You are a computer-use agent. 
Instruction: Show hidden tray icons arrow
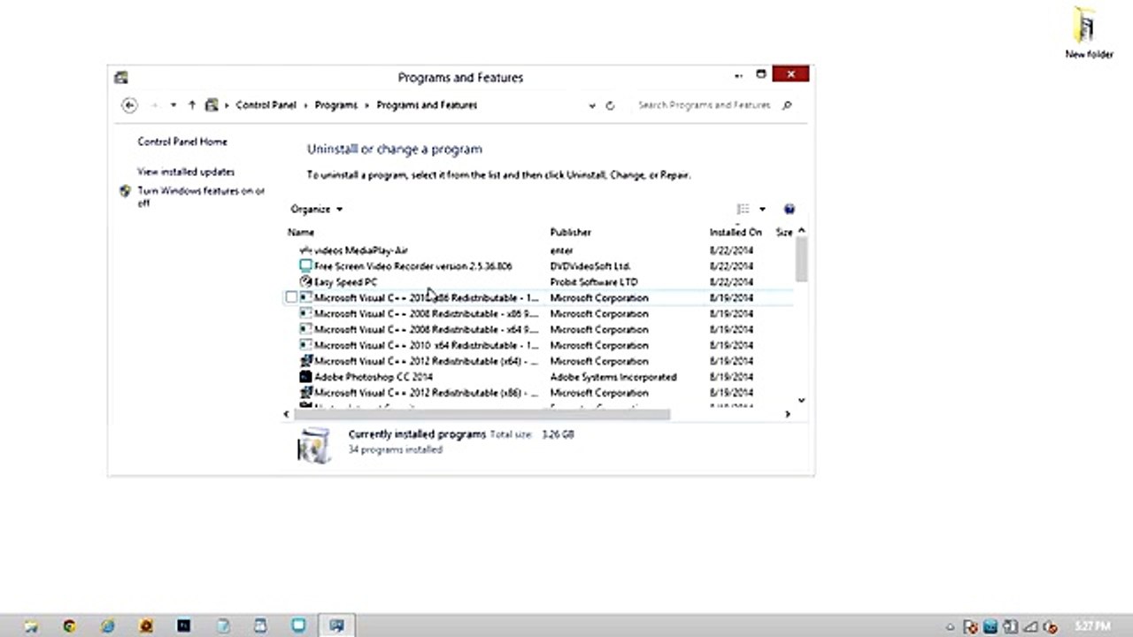pyautogui.click(x=951, y=626)
